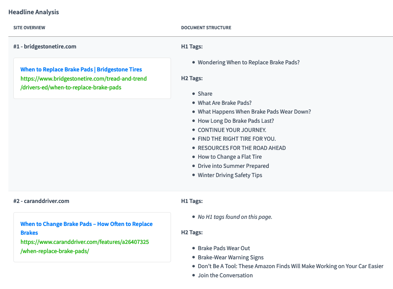Select 'Don't Be A Tool: These Amazon Finds' item
Image resolution: width=393 pixels, height=289 pixels.
coord(291,266)
